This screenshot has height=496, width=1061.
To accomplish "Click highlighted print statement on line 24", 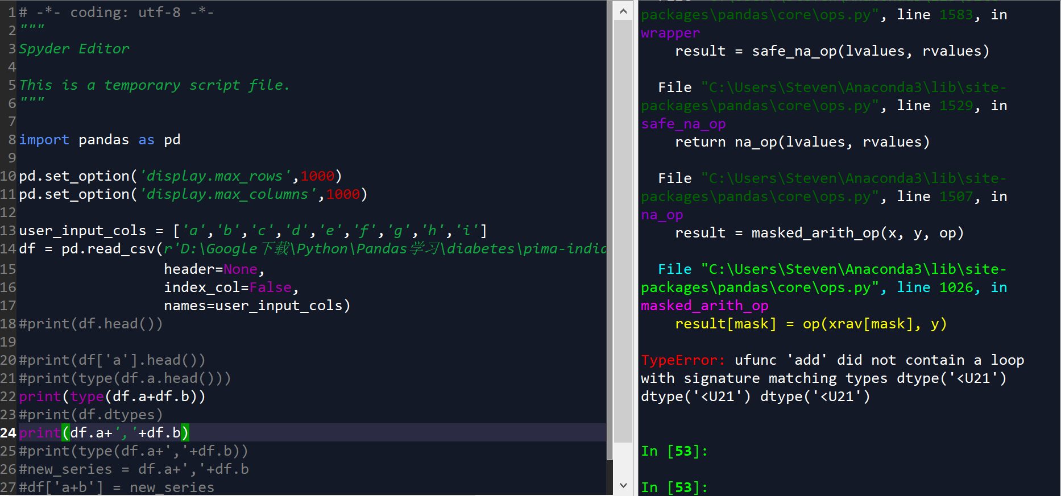I will tap(104, 433).
